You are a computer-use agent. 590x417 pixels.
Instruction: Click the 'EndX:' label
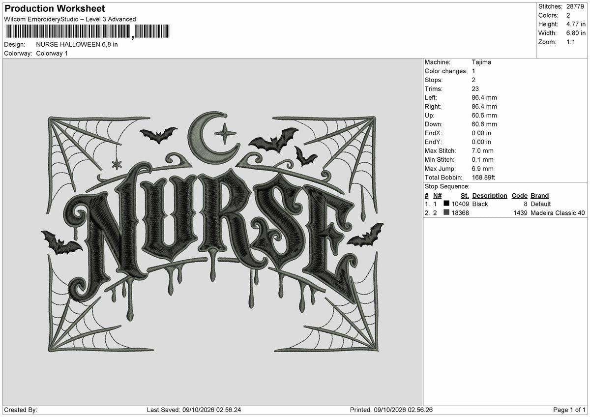coord(434,133)
